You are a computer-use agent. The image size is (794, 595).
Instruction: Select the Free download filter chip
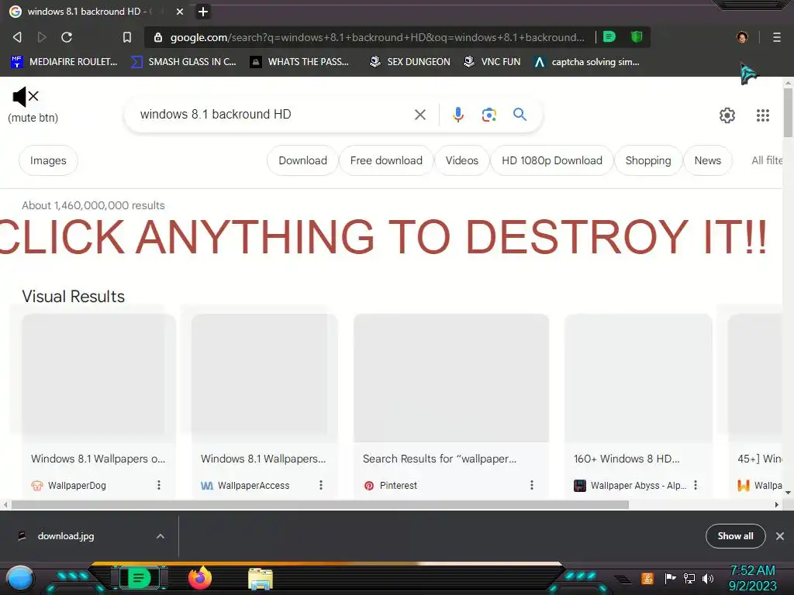coord(386,160)
